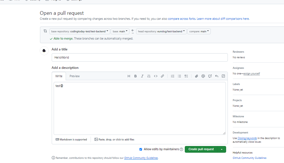This screenshot has height=163, width=284.
Task: Click the Create pull request button
Action: pos(201,149)
